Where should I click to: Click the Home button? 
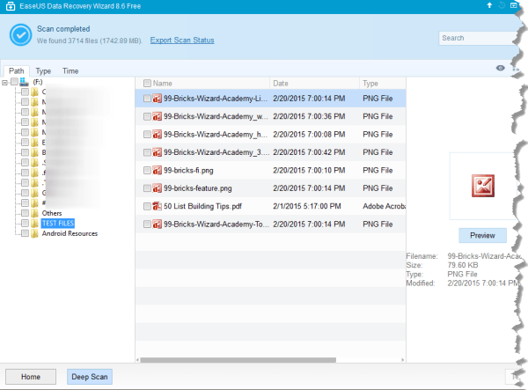[31, 377]
